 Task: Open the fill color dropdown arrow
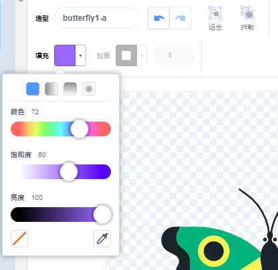coord(81,55)
